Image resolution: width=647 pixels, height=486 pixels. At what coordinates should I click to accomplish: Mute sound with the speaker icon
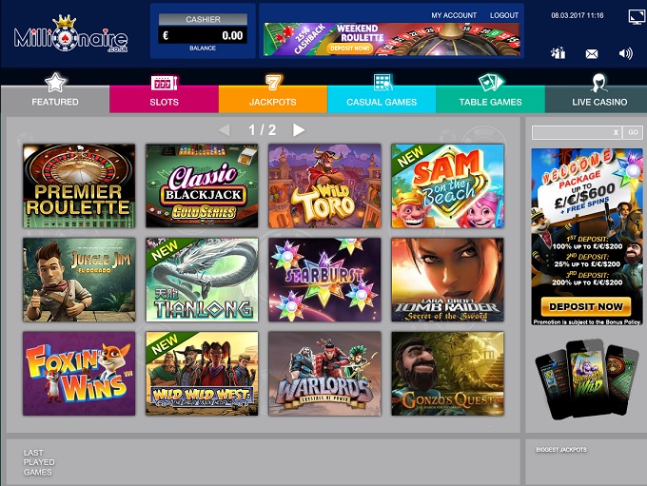point(625,53)
